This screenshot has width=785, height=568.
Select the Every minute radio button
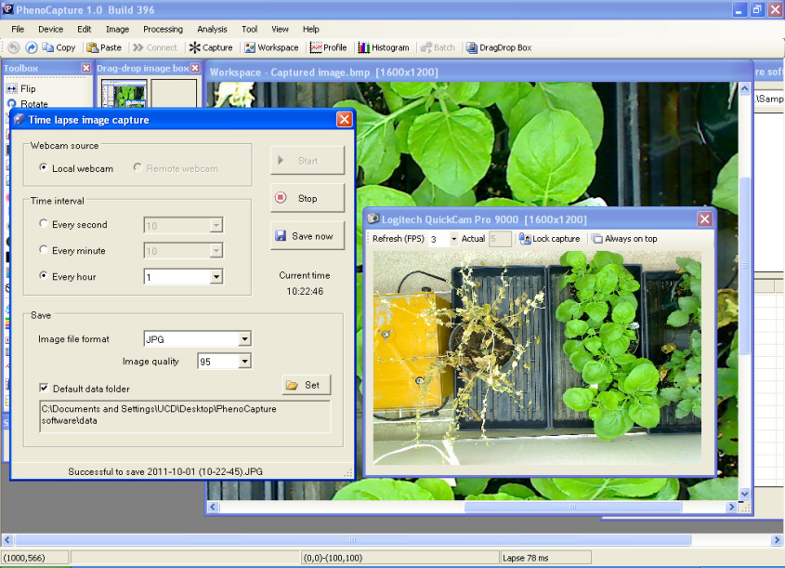pos(44,250)
